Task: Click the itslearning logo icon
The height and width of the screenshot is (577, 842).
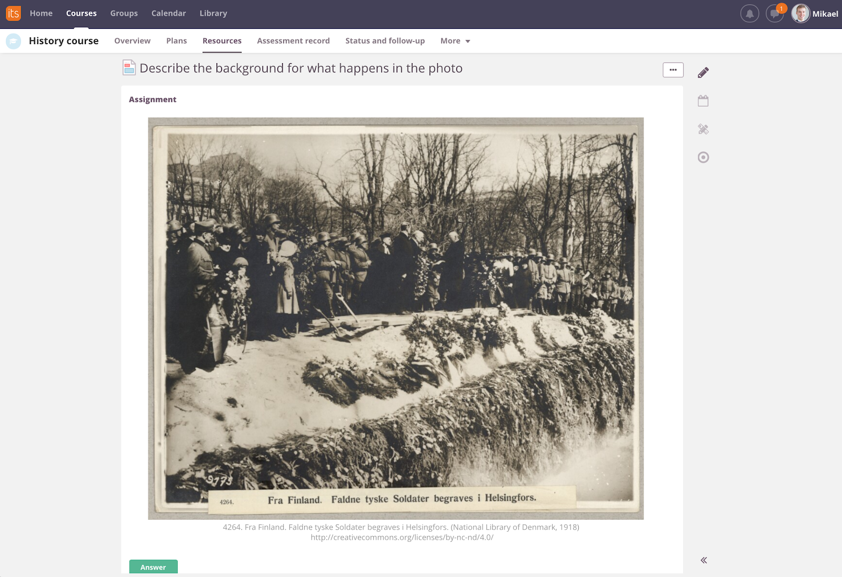Action: coord(13,13)
